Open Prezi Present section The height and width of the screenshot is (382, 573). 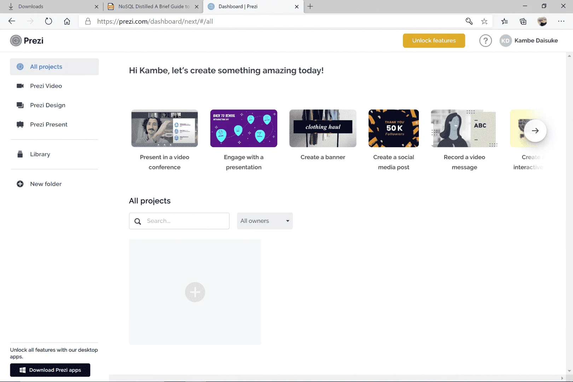54,125
